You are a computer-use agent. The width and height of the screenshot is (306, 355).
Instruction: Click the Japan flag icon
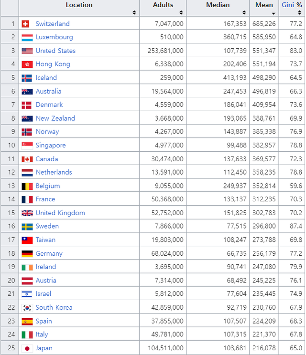[x=27, y=348]
